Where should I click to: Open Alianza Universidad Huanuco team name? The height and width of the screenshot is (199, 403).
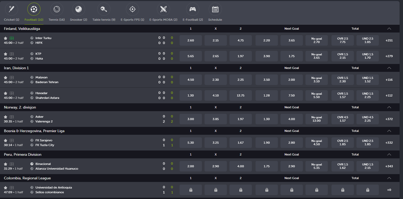click(57, 169)
